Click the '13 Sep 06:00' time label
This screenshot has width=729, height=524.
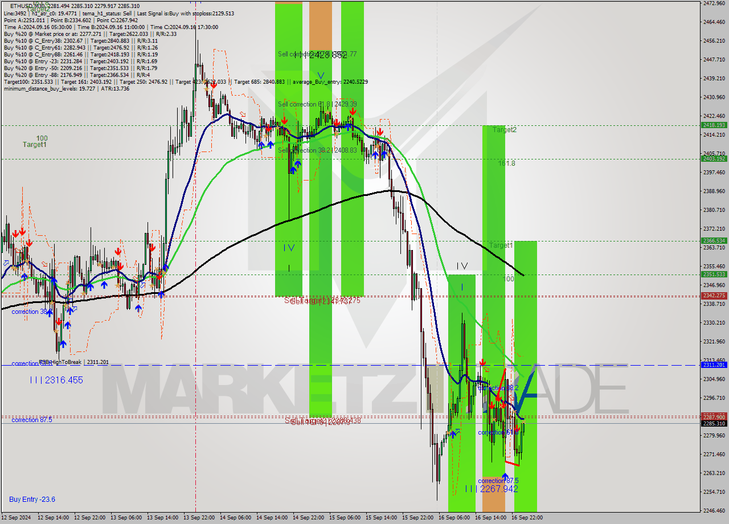point(126,518)
